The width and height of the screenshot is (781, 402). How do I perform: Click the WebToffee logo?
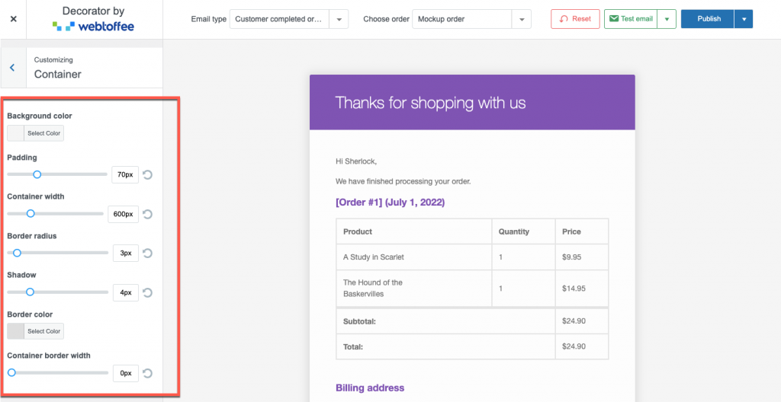point(93,26)
